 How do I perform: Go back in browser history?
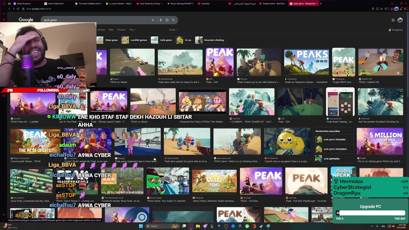pyautogui.click(x=9, y=9)
